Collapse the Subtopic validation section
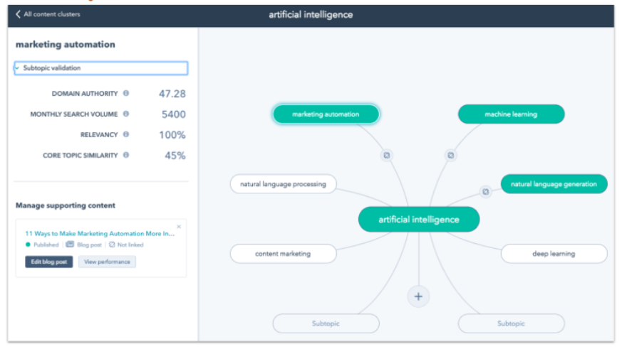The image size is (622, 349). 100,68
